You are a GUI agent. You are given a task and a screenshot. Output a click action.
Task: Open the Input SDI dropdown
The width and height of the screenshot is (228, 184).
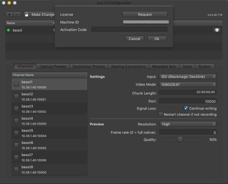point(188,77)
